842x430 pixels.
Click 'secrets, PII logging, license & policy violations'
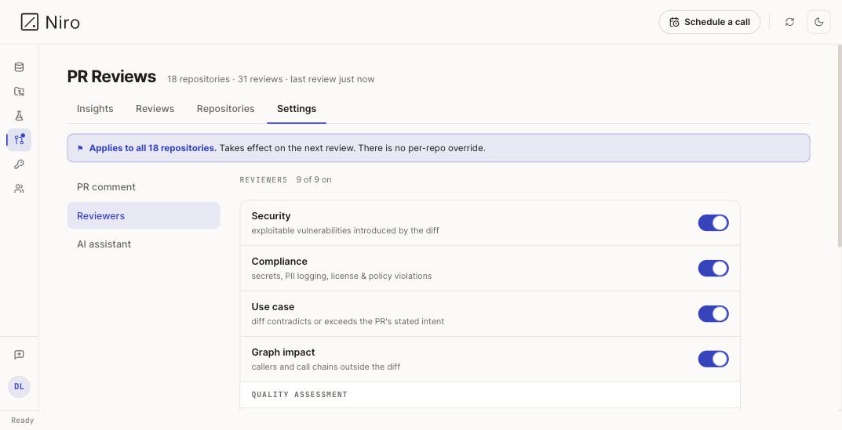coord(341,276)
